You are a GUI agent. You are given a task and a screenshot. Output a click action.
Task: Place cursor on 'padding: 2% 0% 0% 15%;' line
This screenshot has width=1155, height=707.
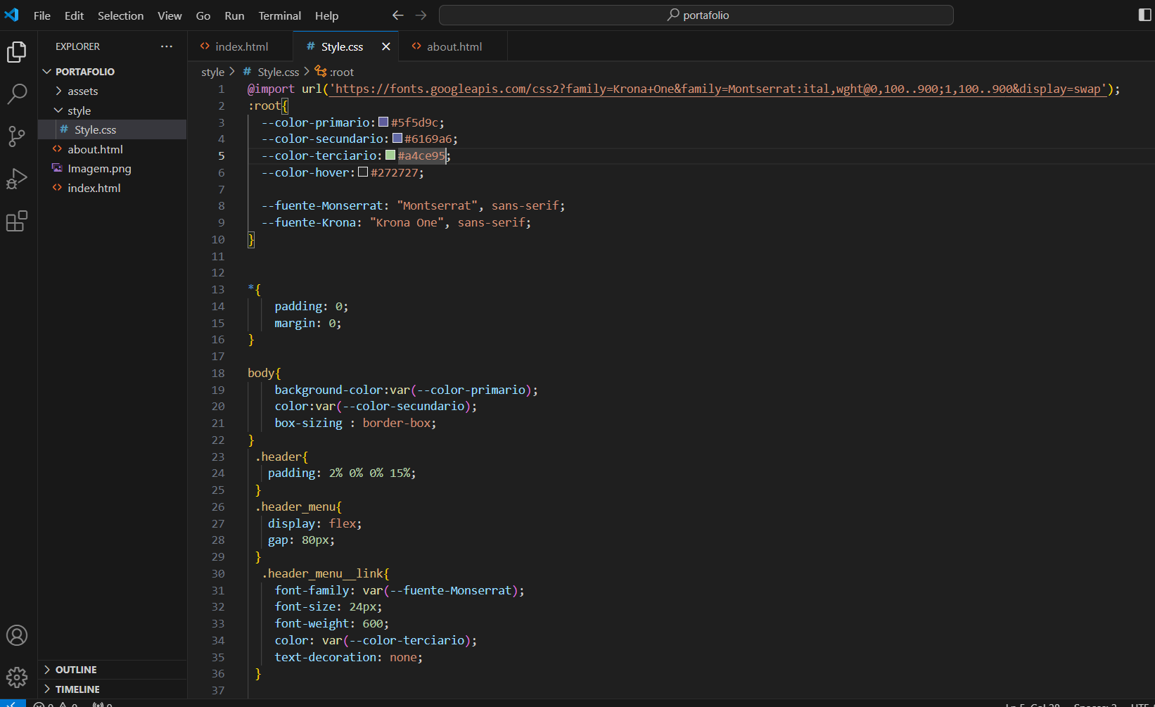(342, 473)
